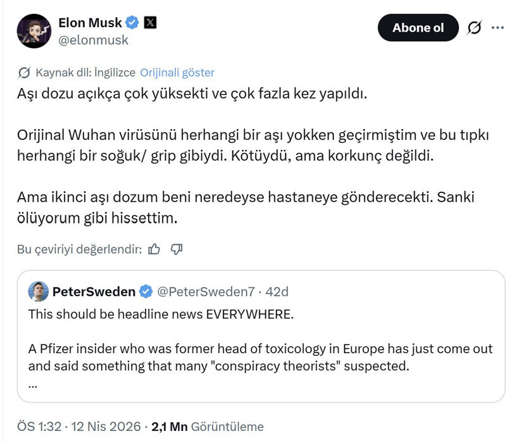519x443 pixels.
Task: Click Elon Musk's profile avatar
Action: (x=34, y=31)
